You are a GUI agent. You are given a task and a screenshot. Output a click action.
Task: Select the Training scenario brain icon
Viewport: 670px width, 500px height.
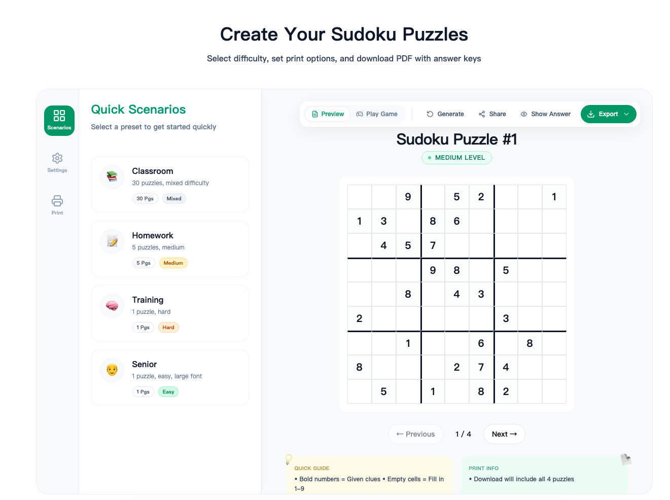pyautogui.click(x=112, y=305)
